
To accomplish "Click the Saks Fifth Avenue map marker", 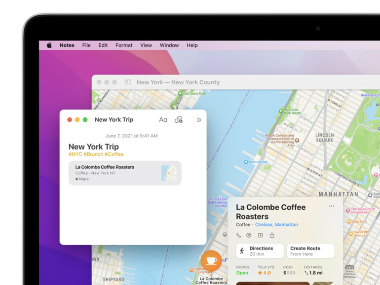I will click(350, 233).
